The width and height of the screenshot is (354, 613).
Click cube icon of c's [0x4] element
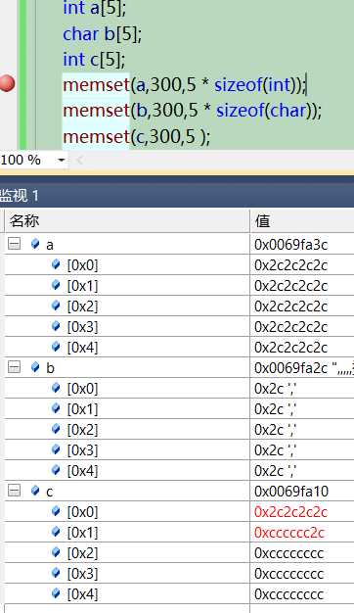56,592
